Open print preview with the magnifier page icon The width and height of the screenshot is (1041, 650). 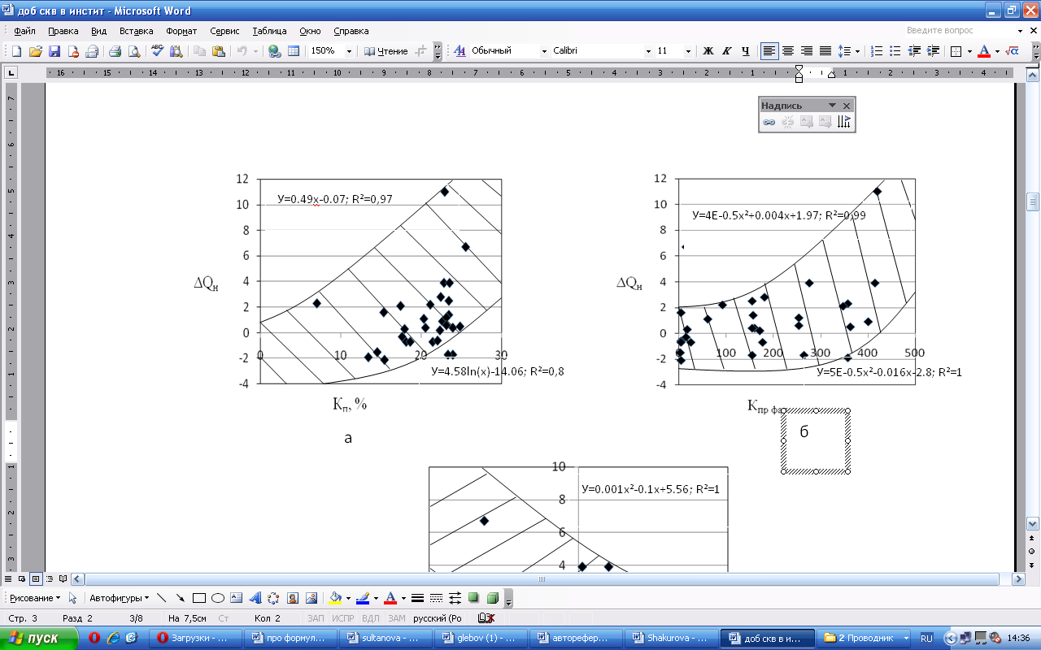coord(133,51)
